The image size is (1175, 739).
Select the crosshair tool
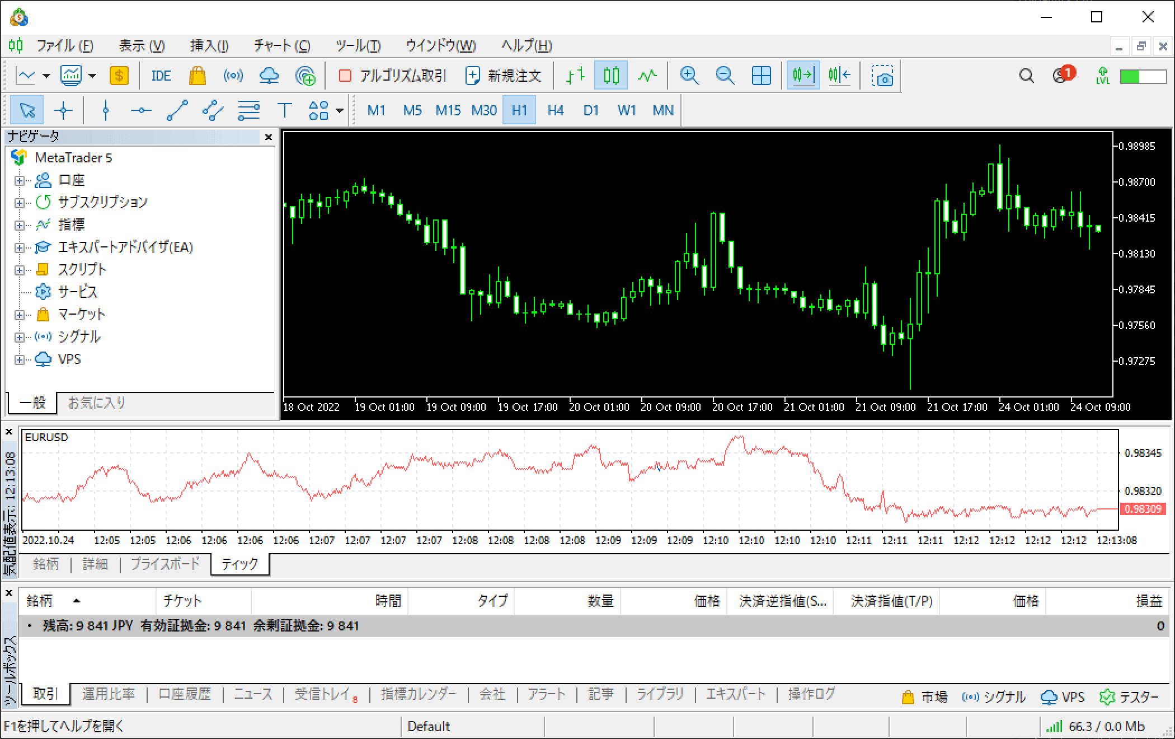[x=63, y=110]
